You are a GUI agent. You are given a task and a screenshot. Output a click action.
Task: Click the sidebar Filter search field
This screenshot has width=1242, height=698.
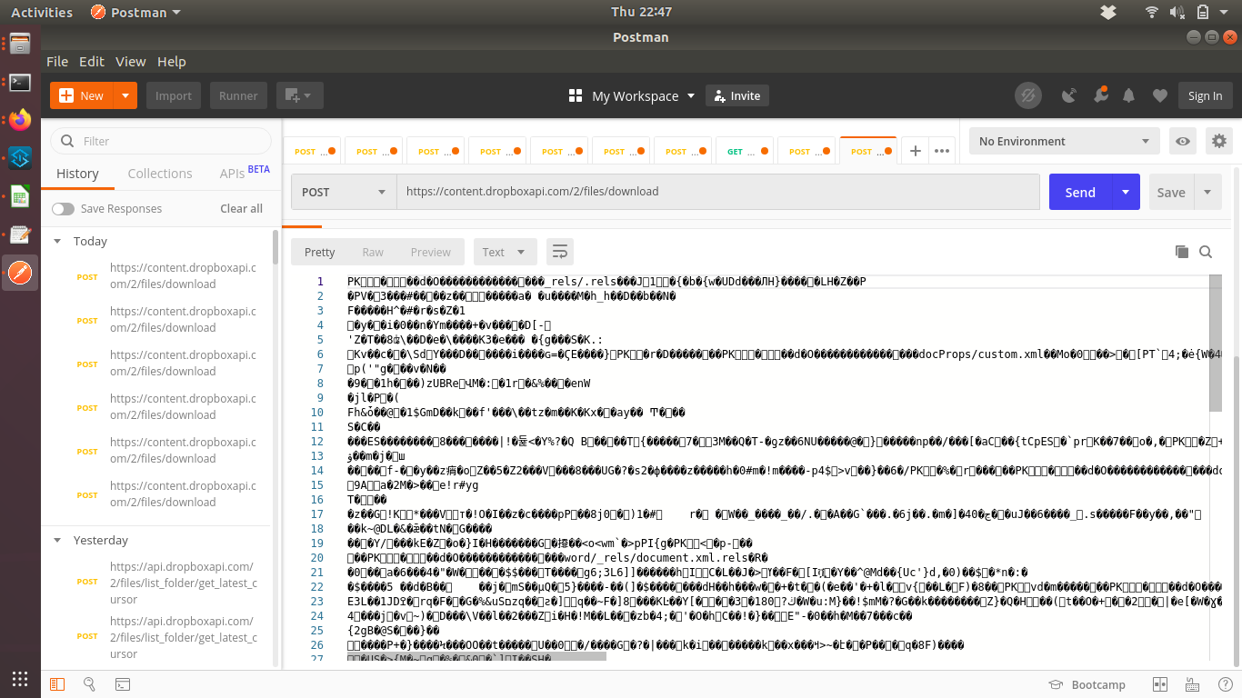click(x=161, y=141)
